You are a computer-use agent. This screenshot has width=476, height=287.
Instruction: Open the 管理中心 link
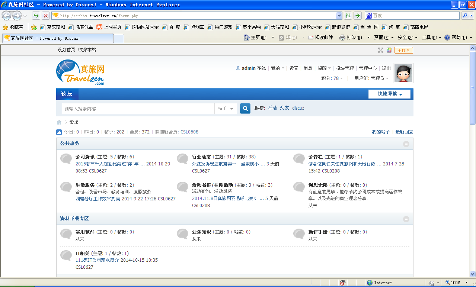(368, 68)
